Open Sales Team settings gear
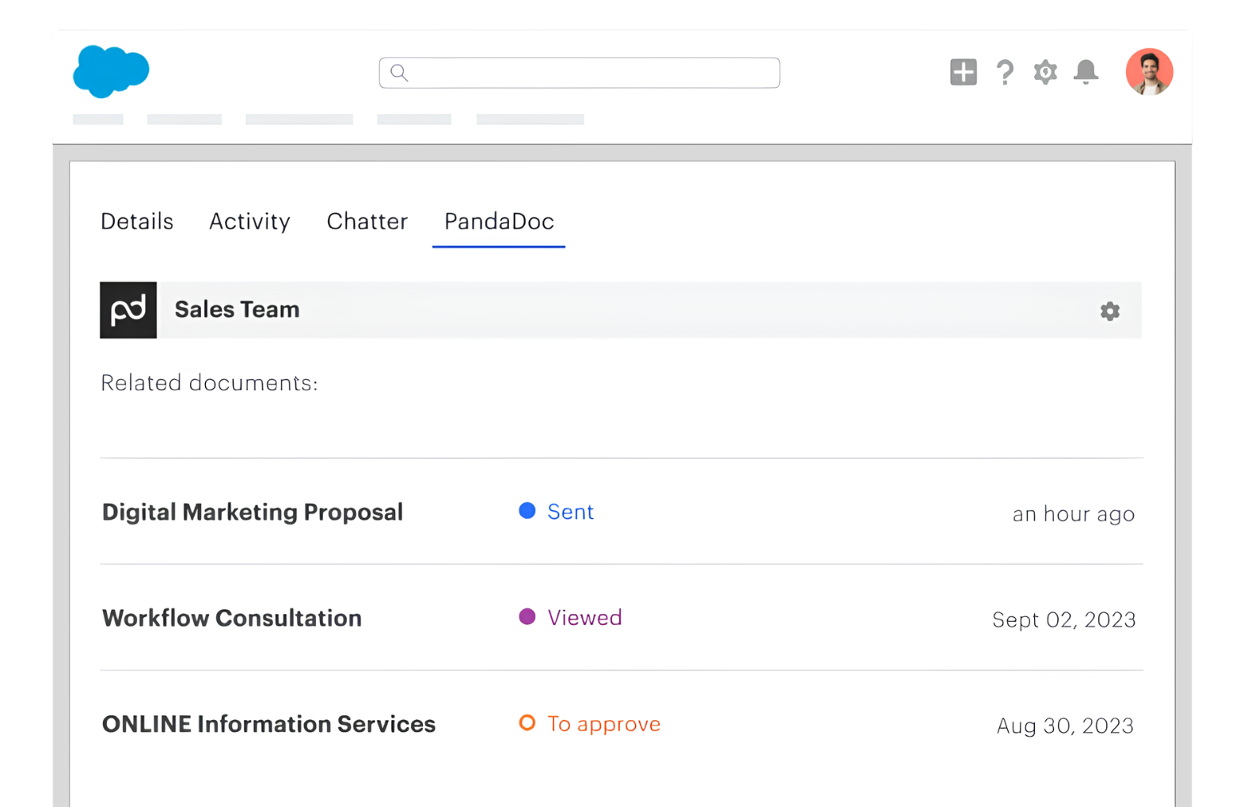Viewport: 1240px width, 807px height. 1109,311
